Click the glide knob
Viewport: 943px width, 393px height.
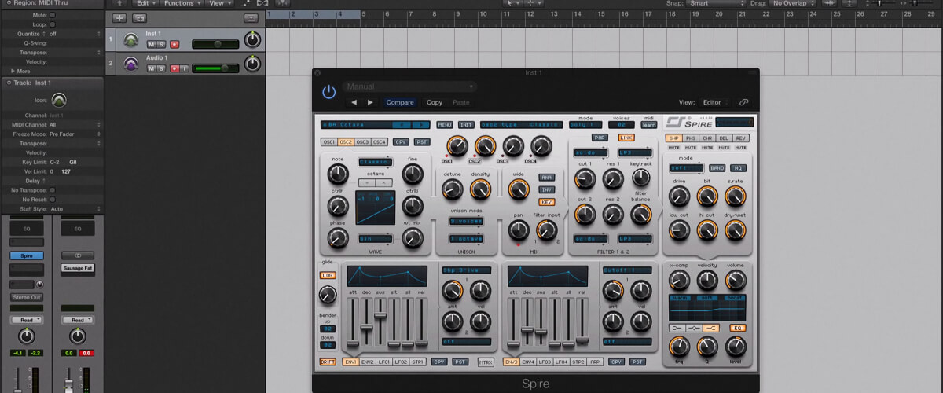coord(327,296)
